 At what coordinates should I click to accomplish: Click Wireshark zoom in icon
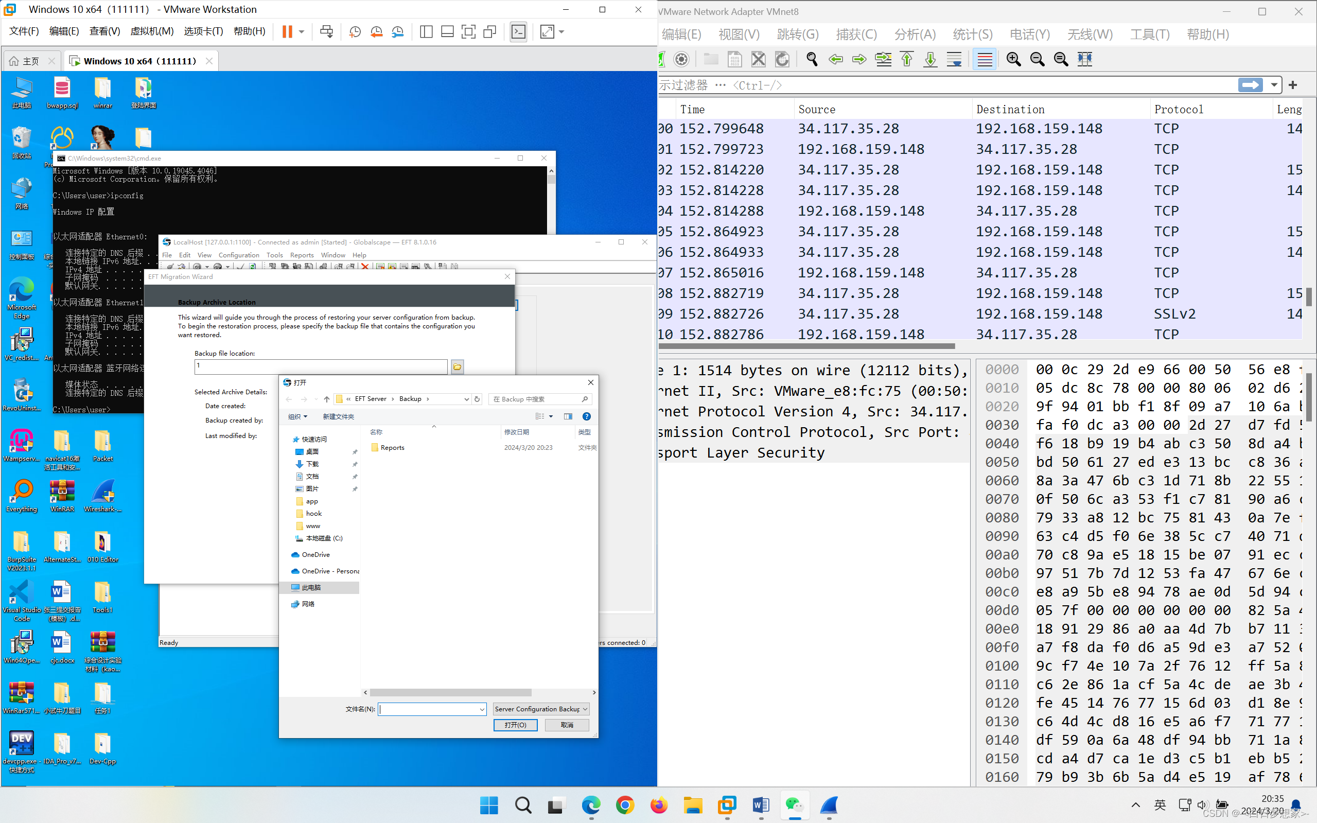[1013, 59]
